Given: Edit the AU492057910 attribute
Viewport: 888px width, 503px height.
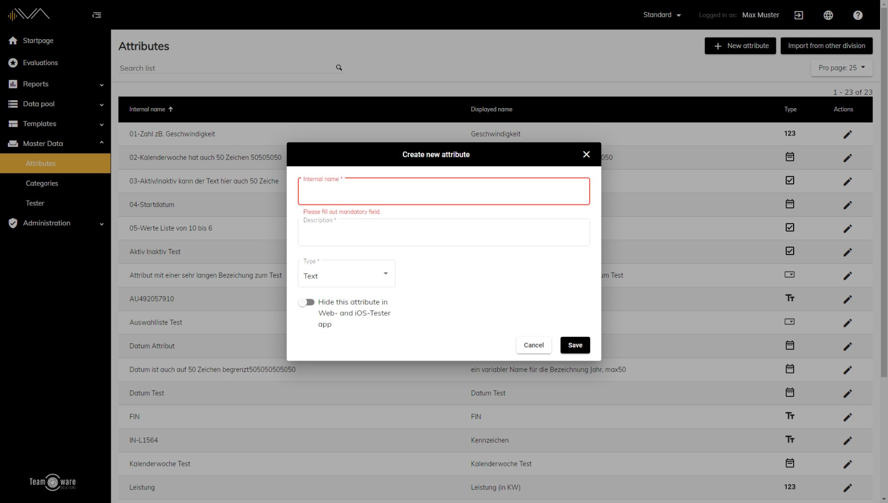Looking at the screenshot, I should tap(847, 299).
